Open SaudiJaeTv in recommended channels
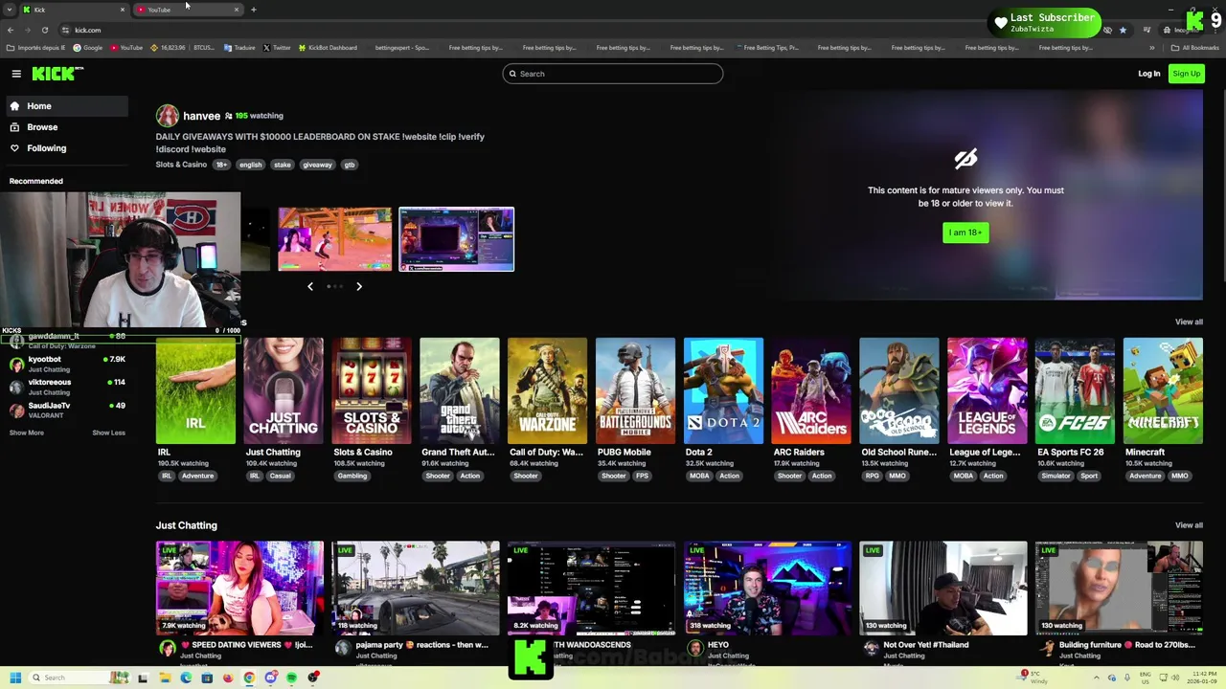Screen dimensions: 1226x689 pyautogui.click(x=67, y=410)
